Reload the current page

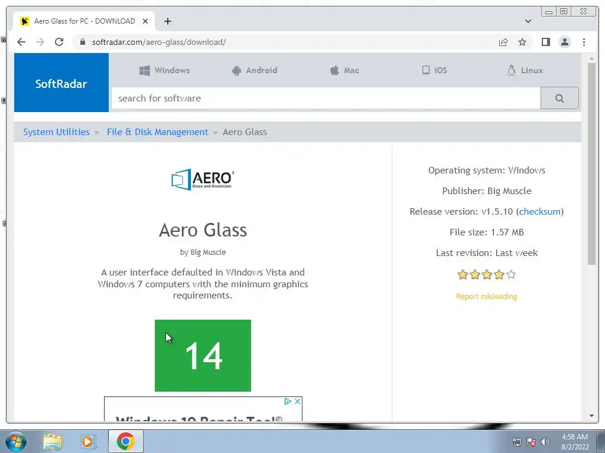[x=59, y=42]
